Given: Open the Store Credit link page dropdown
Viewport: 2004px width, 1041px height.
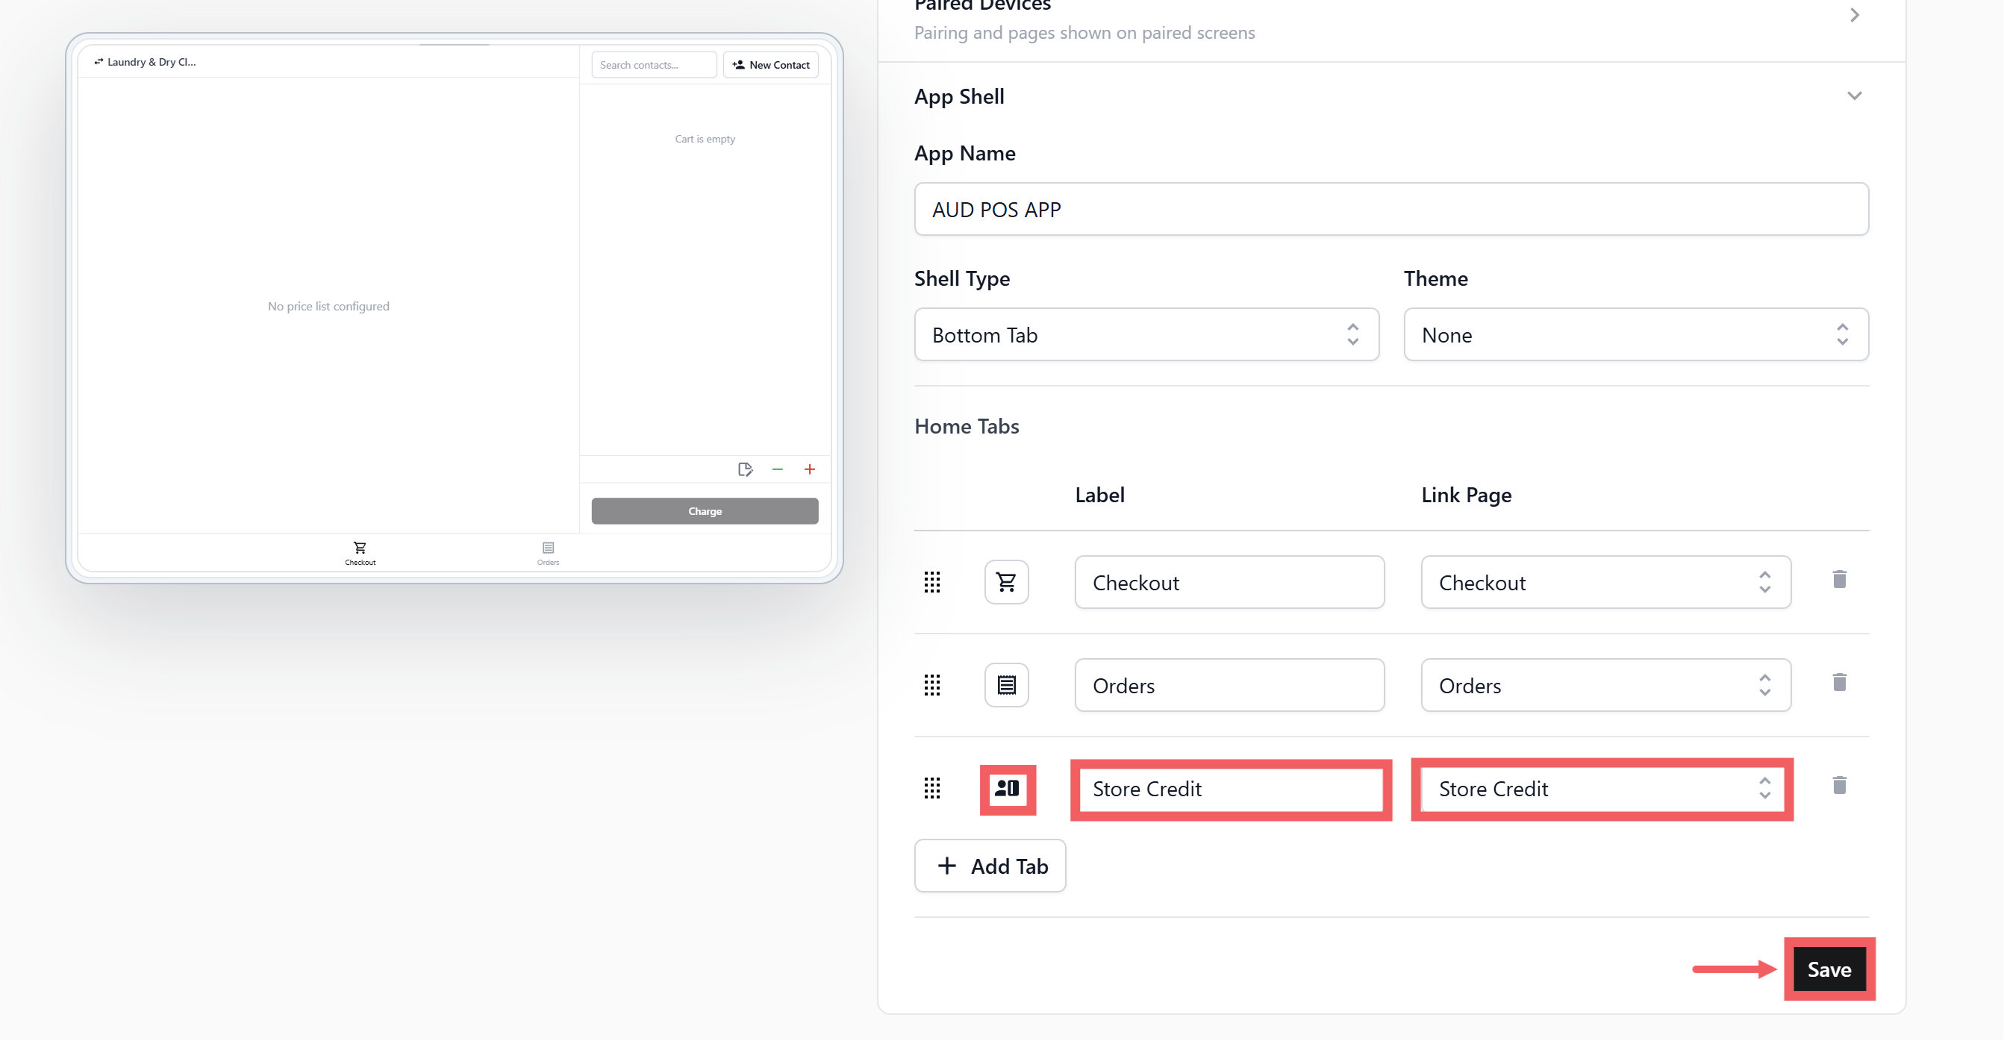Looking at the screenshot, I should coord(1602,790).
